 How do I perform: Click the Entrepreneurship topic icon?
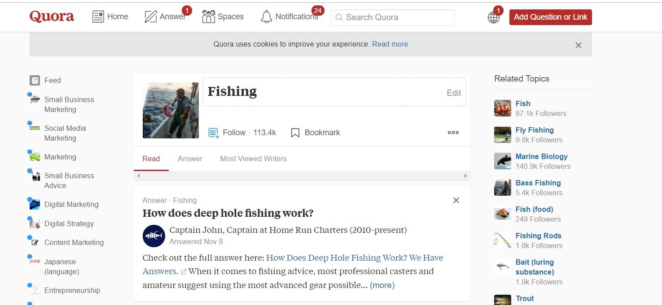pos(35,290)
